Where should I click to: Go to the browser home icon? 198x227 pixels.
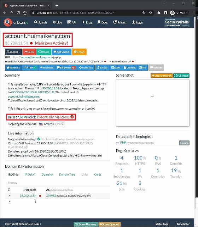(25, 13)
